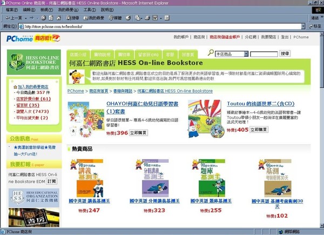Open Word edit dropdown arrow
The width and height of the screenshot is (324, 235).
(x=160, y=18)
